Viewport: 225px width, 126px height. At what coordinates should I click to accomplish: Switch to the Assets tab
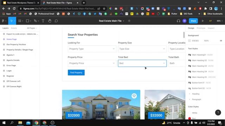pos(14,28)
